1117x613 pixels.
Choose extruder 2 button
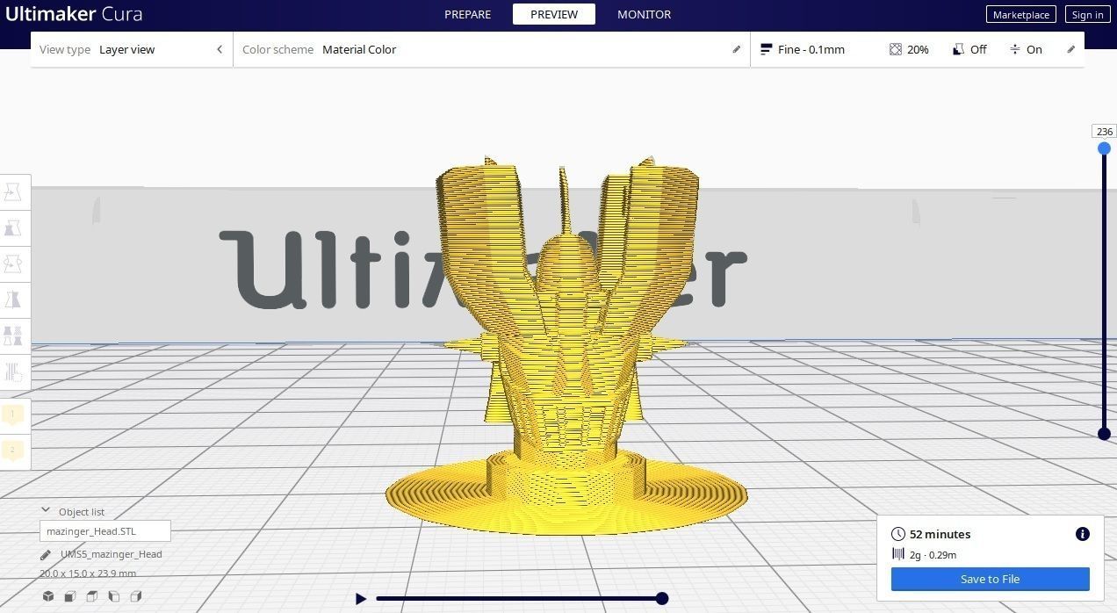[13, 451]
